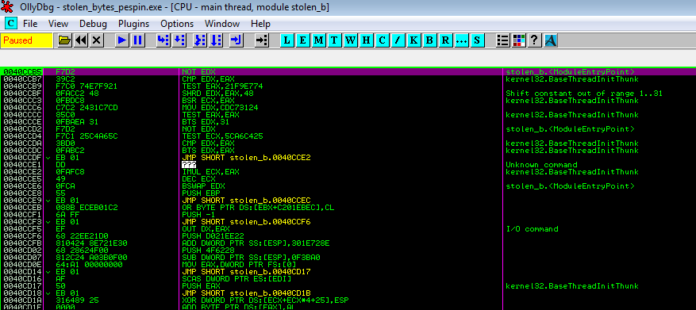The width and height of the screenshot is (696, 310).
Task: Open the Debug menu
Action: pyautogui.click(x=93, y=24)
